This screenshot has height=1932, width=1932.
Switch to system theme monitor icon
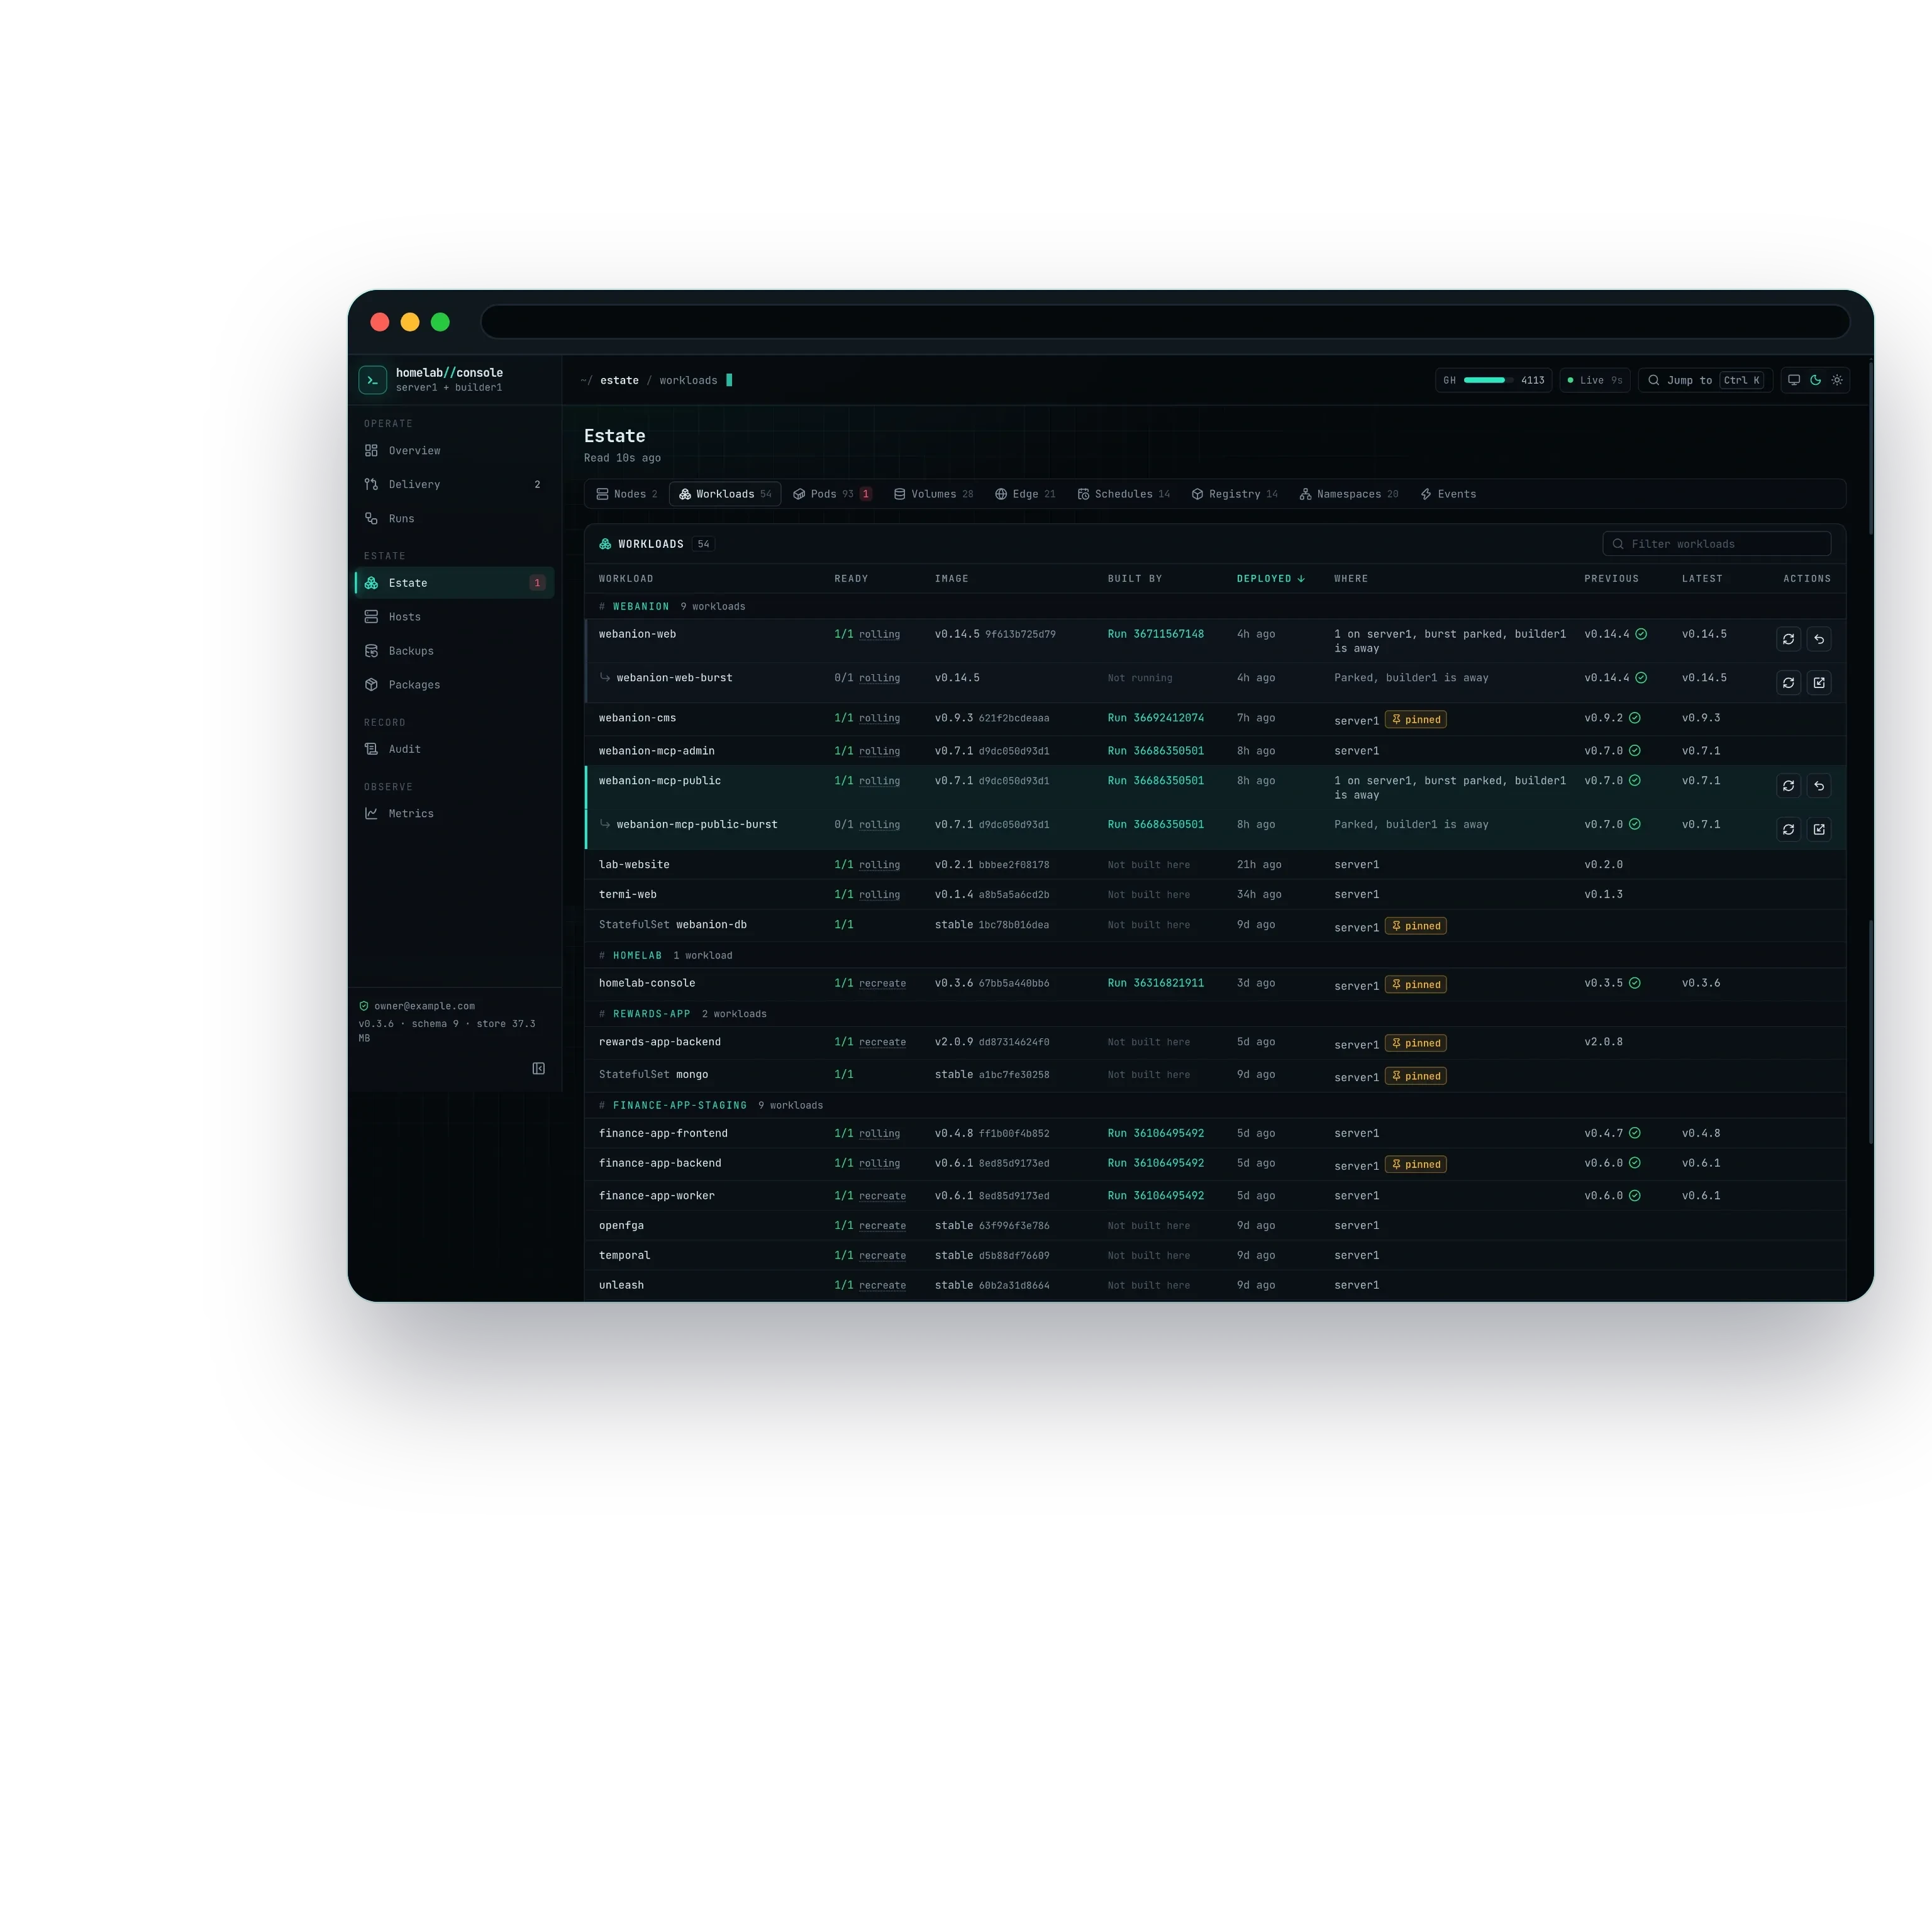1794,380
